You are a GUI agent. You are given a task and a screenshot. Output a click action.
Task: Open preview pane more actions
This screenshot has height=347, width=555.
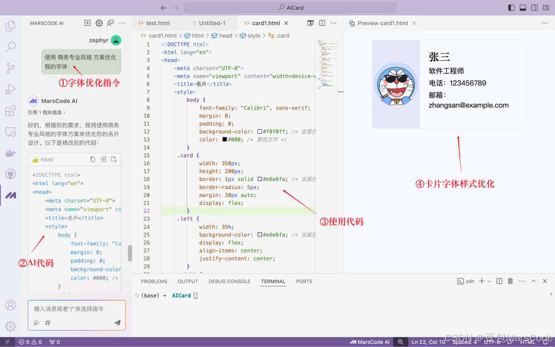coord(545,23)
